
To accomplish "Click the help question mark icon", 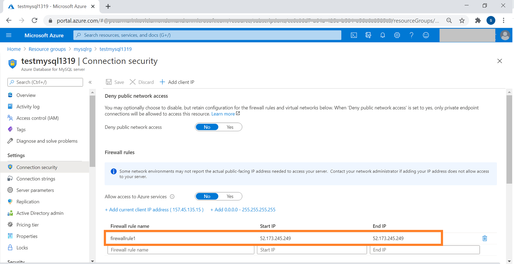I will (411, 35).
